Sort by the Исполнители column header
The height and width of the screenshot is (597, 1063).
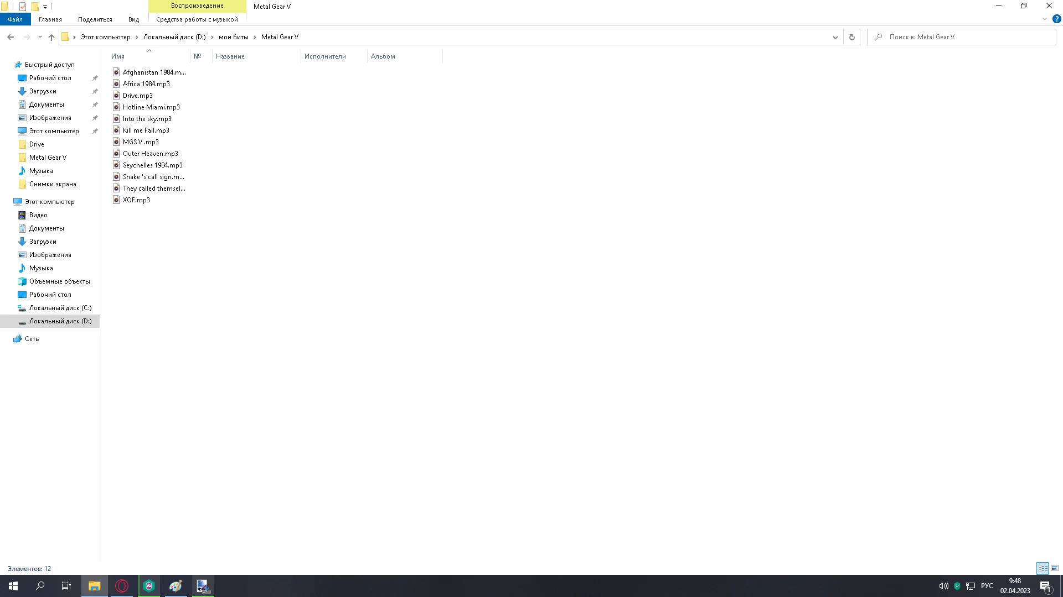(325, 56)
